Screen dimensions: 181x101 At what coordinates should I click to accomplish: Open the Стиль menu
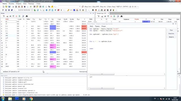coord(38,4)
